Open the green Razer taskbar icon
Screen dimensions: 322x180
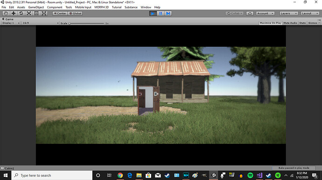point(278,175)
